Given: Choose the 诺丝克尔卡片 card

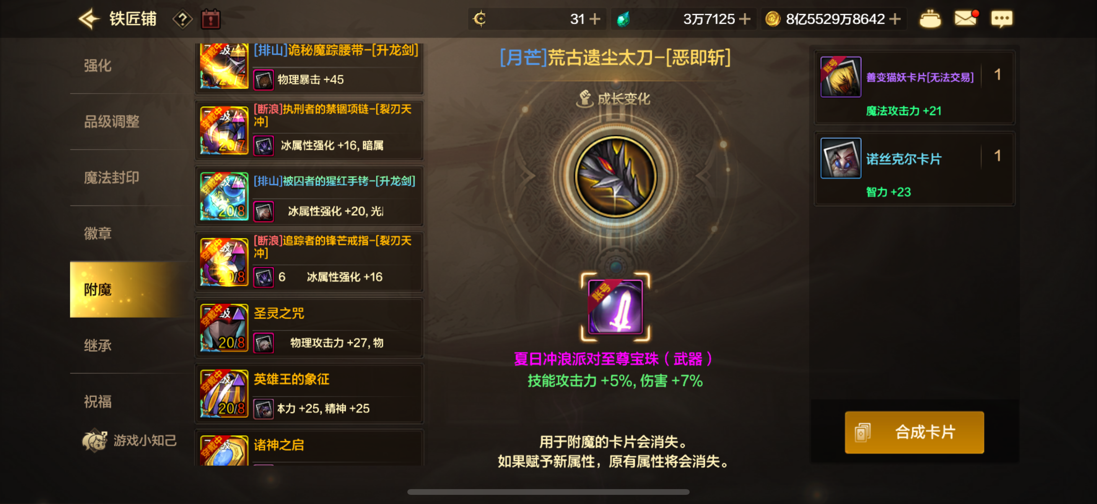Looking at the screenshot, I should point(914,169).
